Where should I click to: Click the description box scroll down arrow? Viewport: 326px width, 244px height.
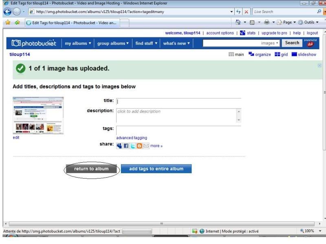click(239, 120)
